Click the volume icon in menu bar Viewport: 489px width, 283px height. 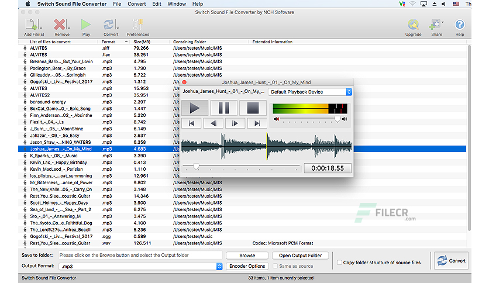(443, 4)
